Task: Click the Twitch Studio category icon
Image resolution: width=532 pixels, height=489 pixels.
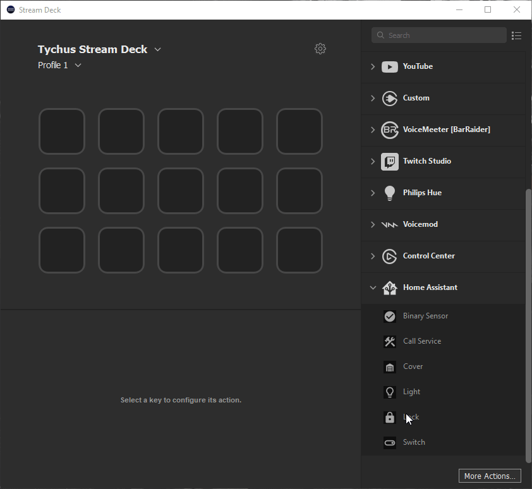Action: (390, 161)
